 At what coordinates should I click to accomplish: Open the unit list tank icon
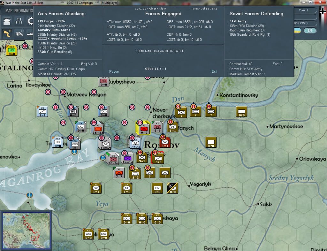(x=7, y=21)
